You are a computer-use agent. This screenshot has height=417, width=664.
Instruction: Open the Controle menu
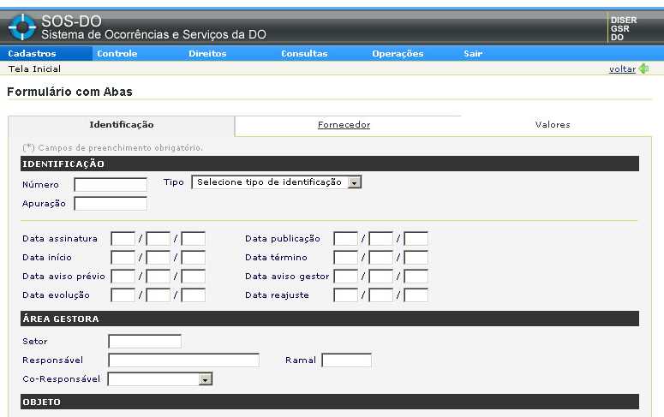tap(117, 53)
